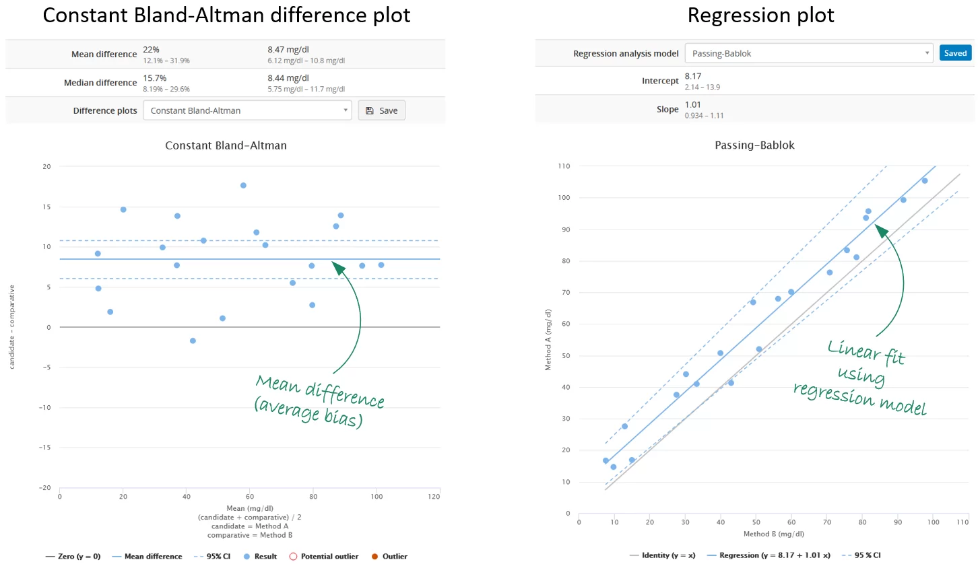This screenshot has height=564, width=980.
Task: Click the Save button with floppy icon
Action: pyautogui.click(x=381, y=110)
